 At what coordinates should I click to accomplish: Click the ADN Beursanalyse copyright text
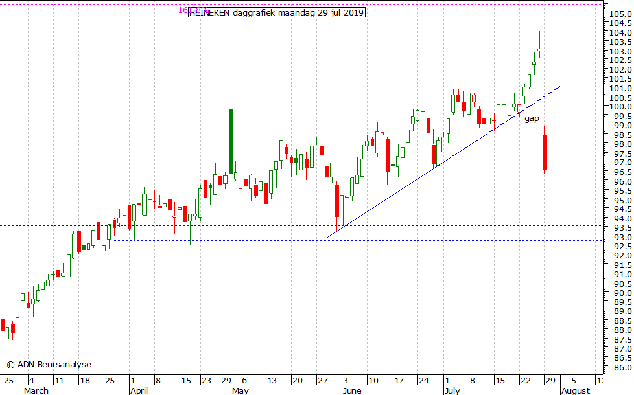pos(49,365)
